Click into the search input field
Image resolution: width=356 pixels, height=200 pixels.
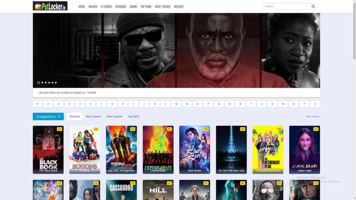tap(286, 6)
